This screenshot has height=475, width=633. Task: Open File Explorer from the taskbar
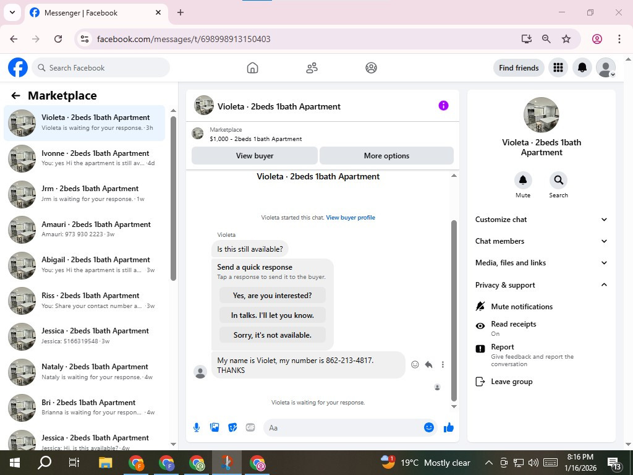pyautogui.click(x=105, y=463)
